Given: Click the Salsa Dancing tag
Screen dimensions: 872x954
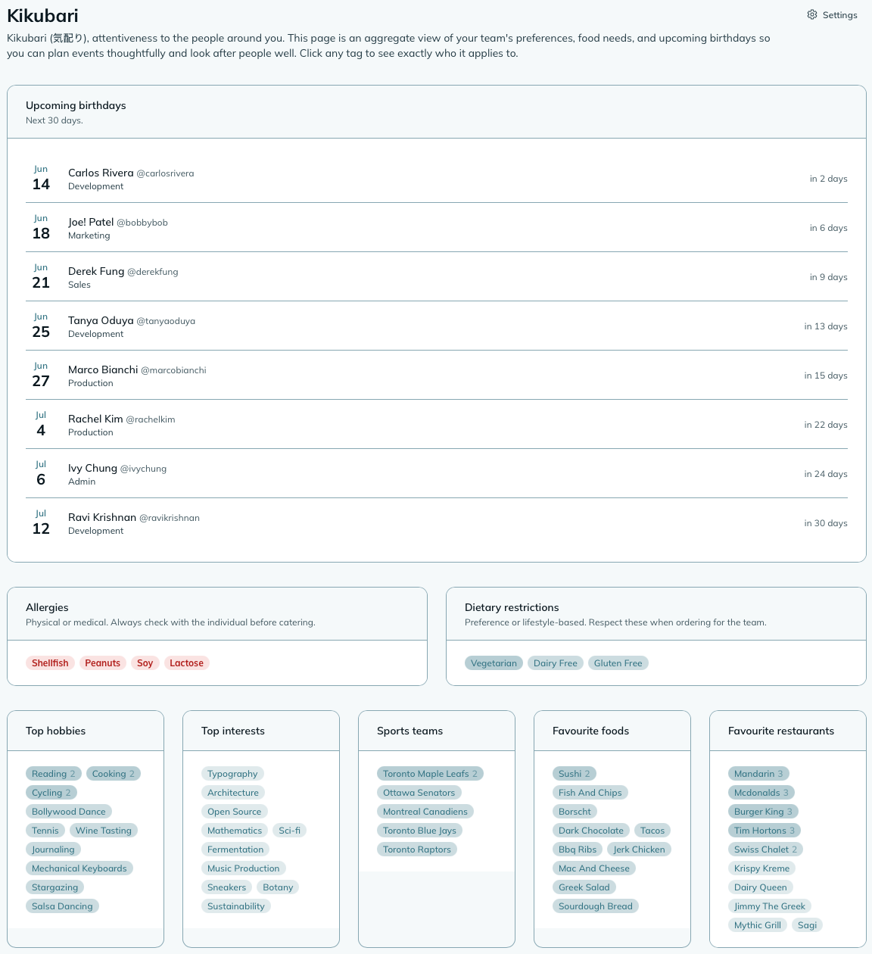Looking at the screenshot, I should click(x=62, y=906).
